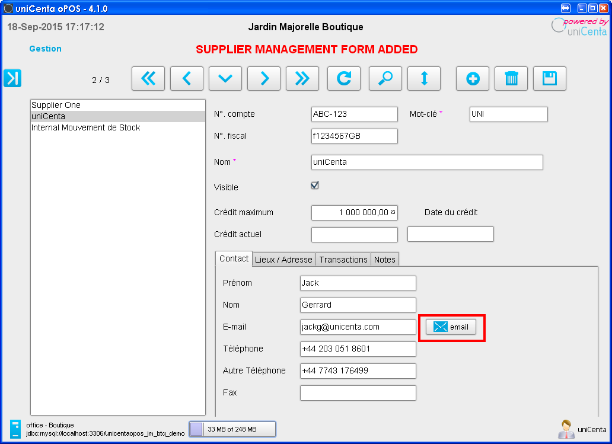Open the down-chevron toolbar control
612x444 pixels.
(x=225, y=78)
